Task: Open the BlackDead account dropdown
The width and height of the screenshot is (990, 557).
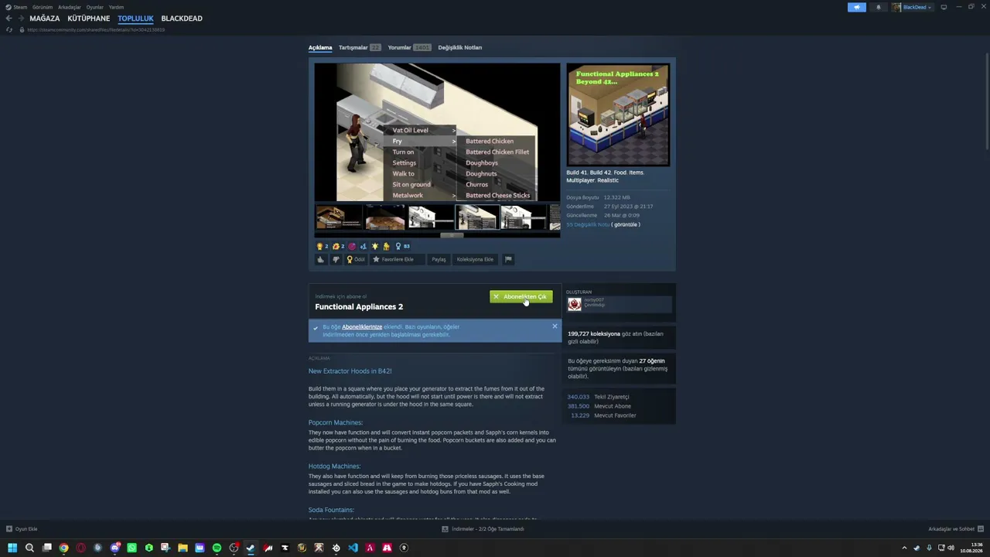Action: 913,7
